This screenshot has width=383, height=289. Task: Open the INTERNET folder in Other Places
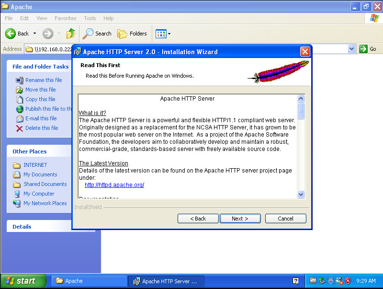coord(35,165)
